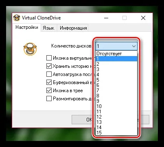Select 1 in the drive count list
The image size is (164, 147).
[x=116, y=59]
